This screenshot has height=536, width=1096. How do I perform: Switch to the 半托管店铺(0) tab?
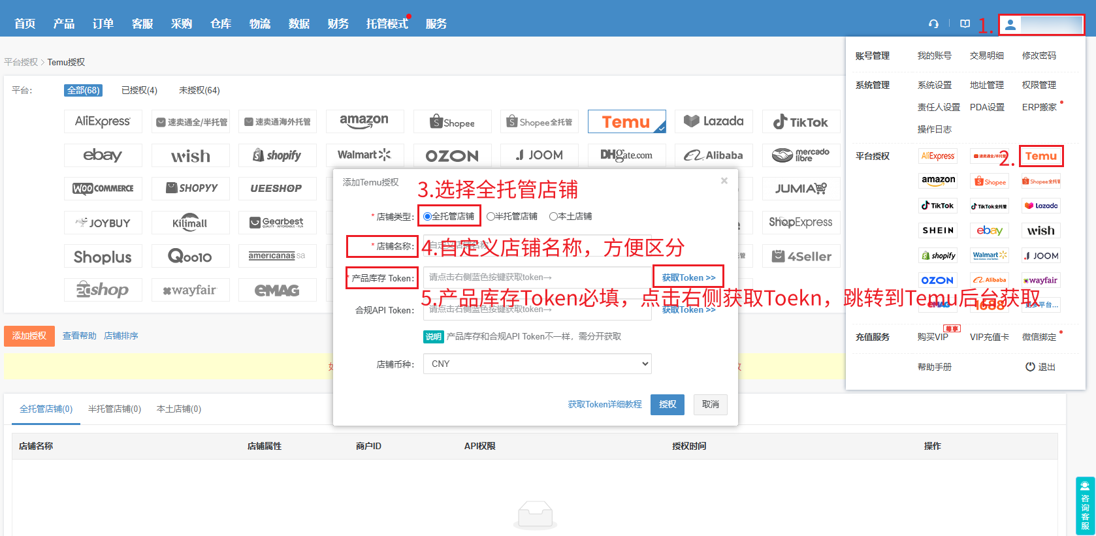click(114, 409)
